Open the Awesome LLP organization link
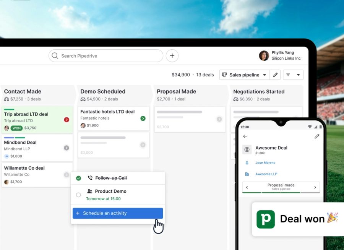The height and width of the screenshot is (250, 344). [266, 174]
